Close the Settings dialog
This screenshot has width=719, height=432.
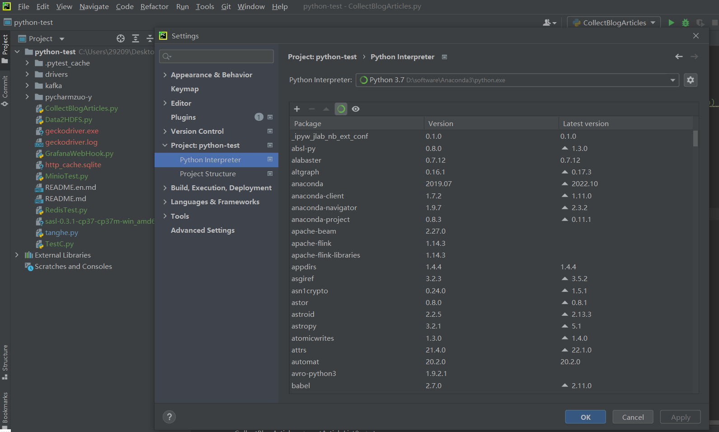point(696,36)
